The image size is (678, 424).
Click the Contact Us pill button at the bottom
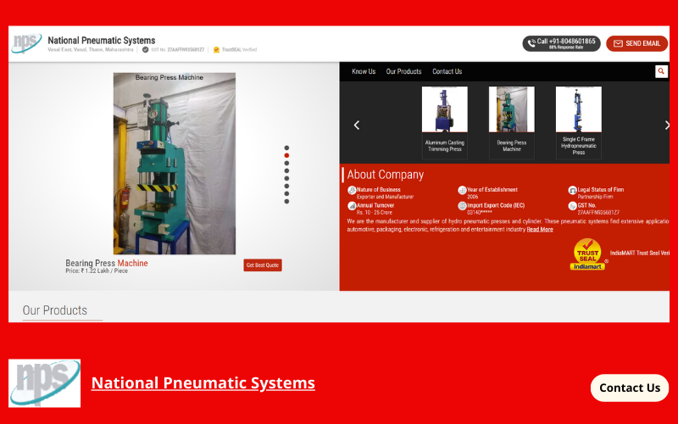pos(630,388)
